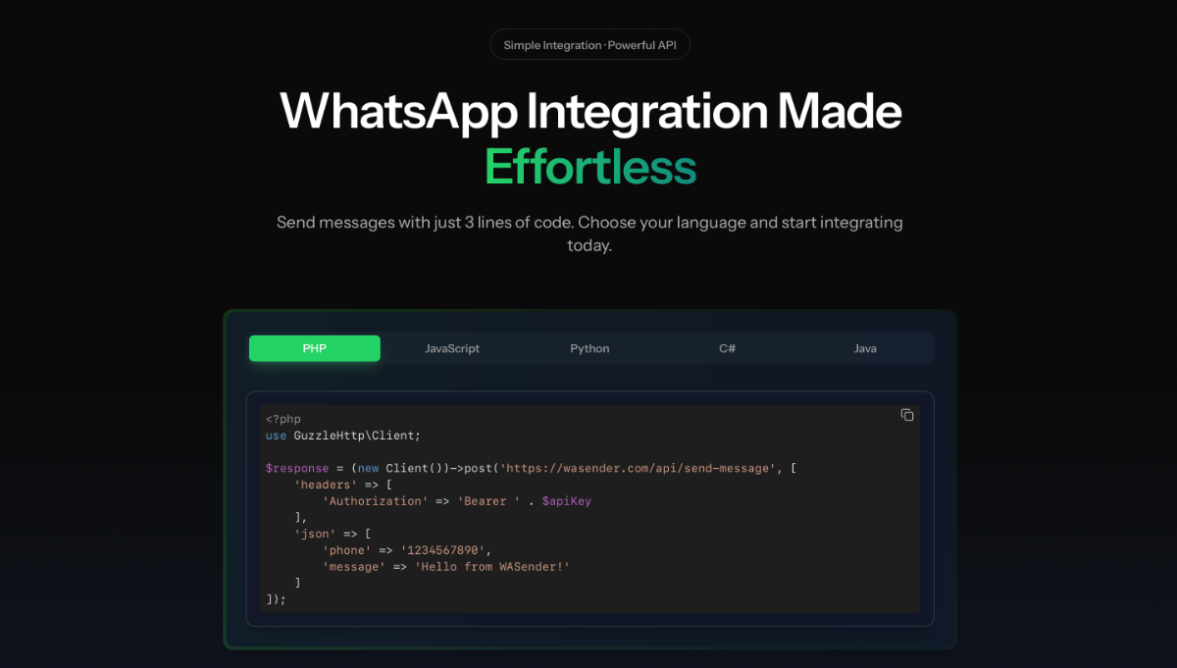Select the PHP language tab
The image size is (1177, 668).
click(x=315, y=348)
